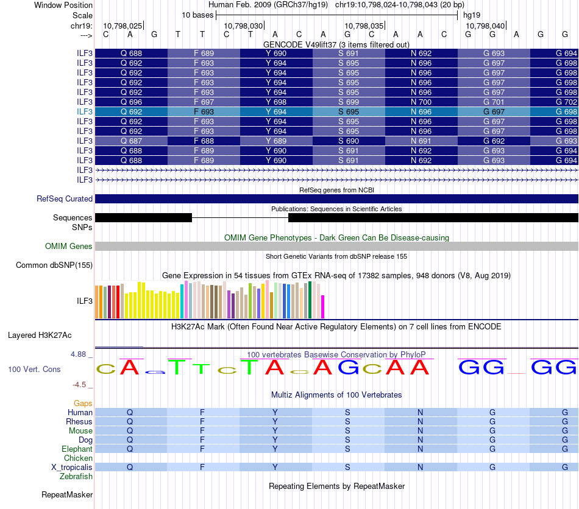Click the Rhesus alignment row label
This screenshot has width=579, height=509.
[x=79, y=421]
